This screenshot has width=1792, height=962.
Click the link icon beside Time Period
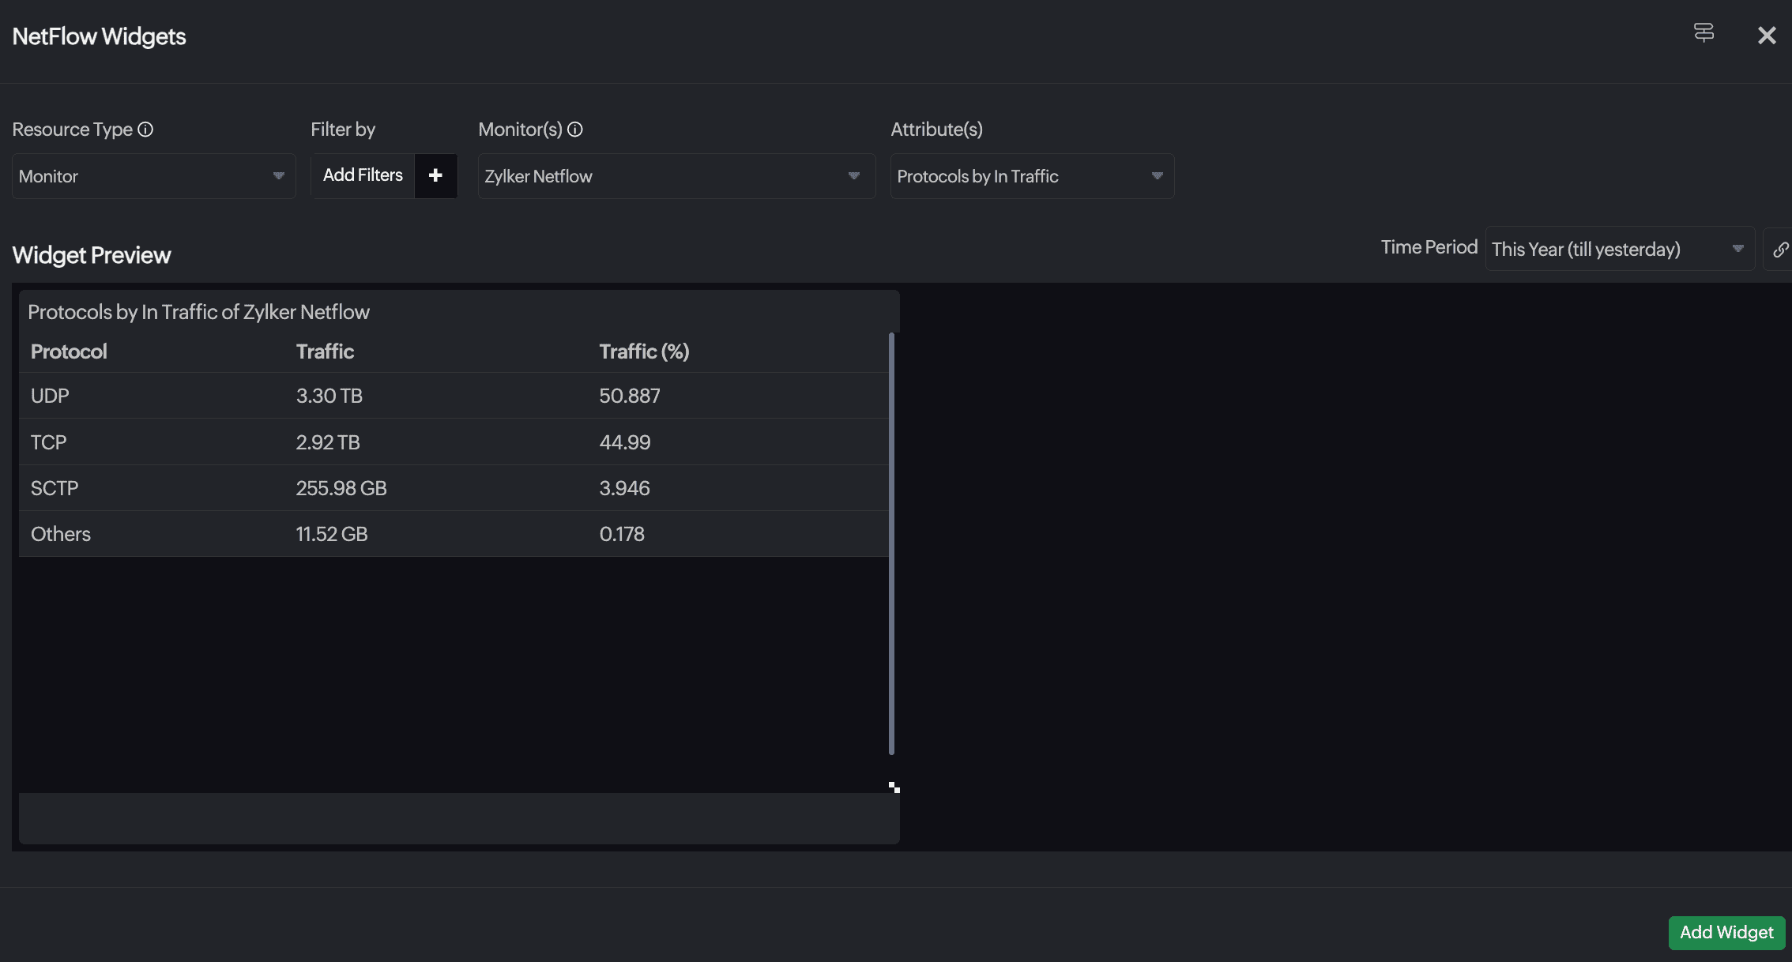pos(1779,250)
